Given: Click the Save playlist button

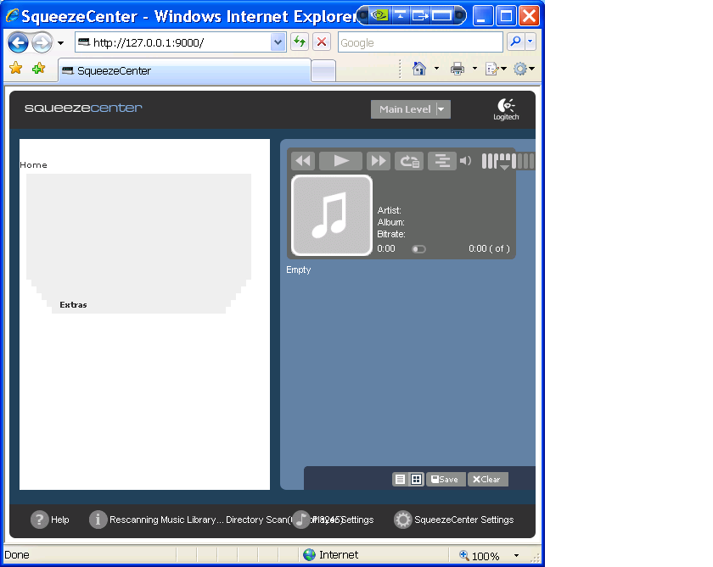Looking at the screenshot, I should (x=446, y=480).
